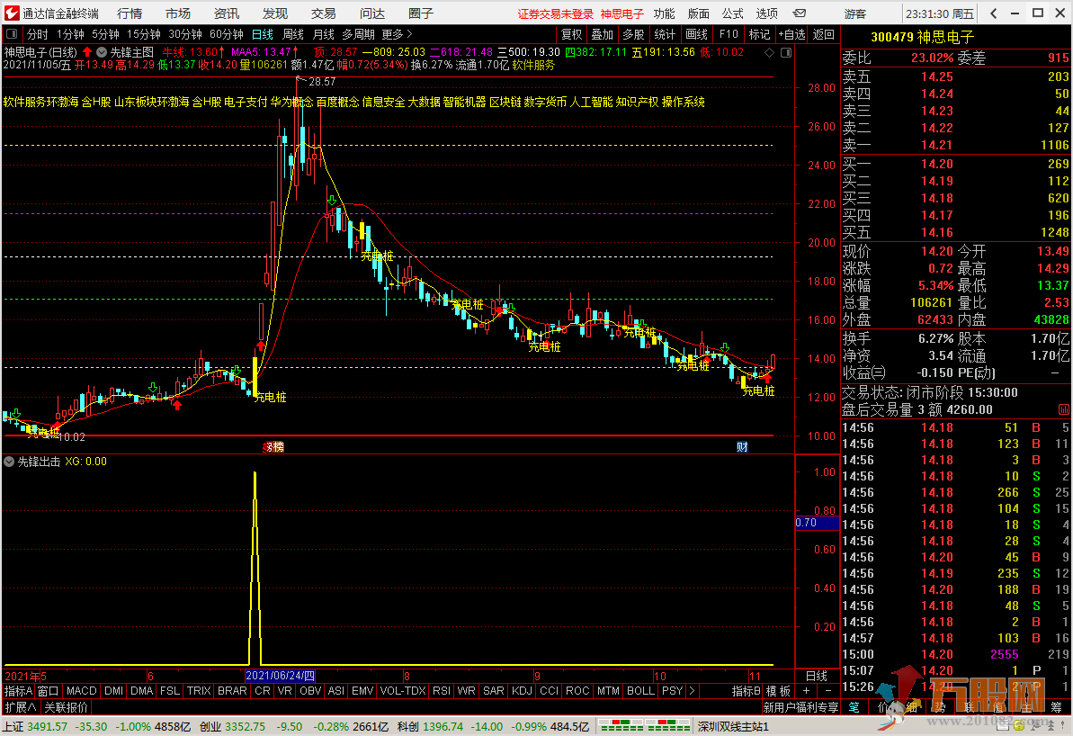Open the 功能 functions menu
Viewport: 1073px width, 736px height.
(664, 13)
